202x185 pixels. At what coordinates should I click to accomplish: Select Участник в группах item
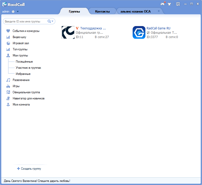tap(28, 68)
